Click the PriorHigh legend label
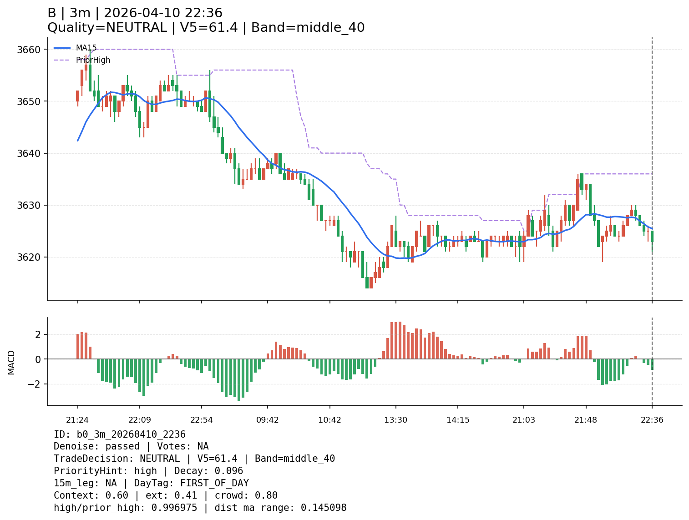This screenshot has width=689, height=520. [x=93, y=60]
